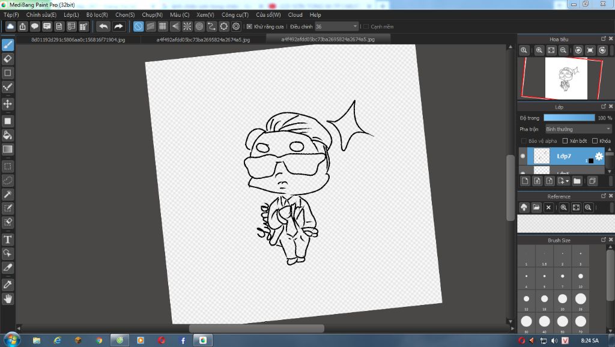The height and width of the screenshot is (347, 615).
Task: Open the Lớp(L) menu
Action: pyautogui.click(x=71, y=15)
